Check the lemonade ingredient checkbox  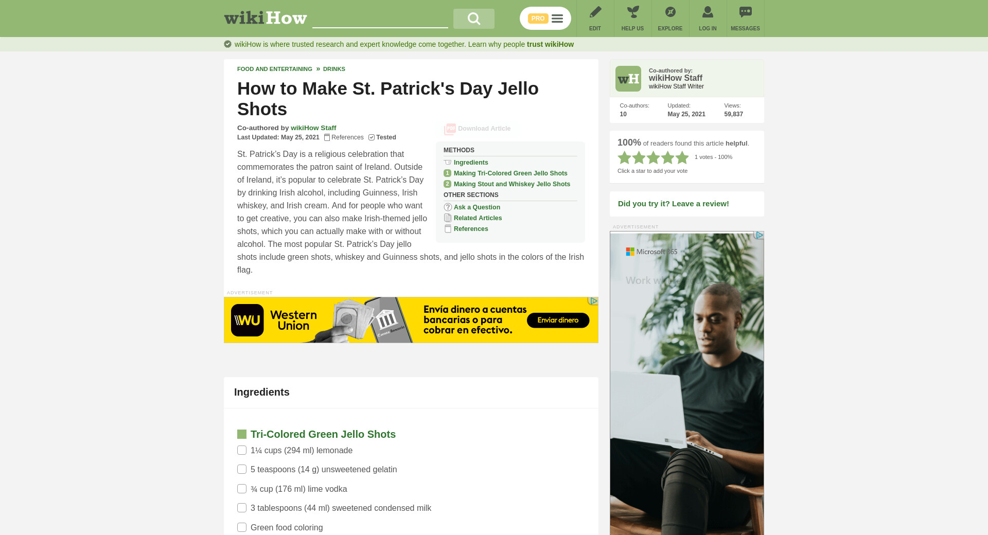[x=242, y=450]
